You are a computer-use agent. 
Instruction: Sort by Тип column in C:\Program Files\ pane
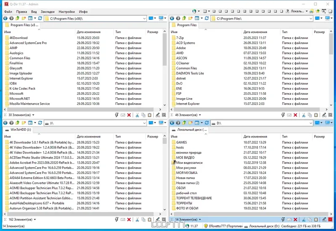point(285,32)
